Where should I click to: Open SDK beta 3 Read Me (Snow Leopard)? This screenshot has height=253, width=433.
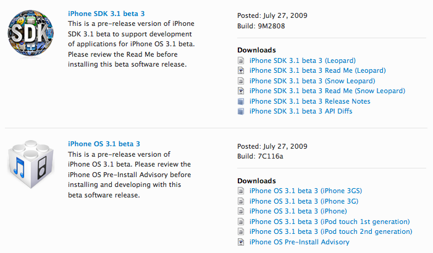(327, 91)
